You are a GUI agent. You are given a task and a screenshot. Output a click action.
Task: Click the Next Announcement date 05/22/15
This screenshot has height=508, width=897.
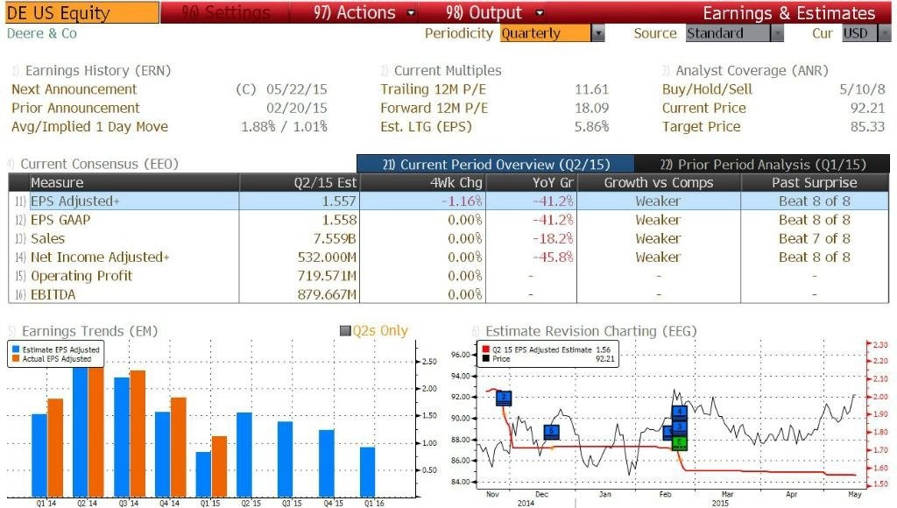(296, 89)
